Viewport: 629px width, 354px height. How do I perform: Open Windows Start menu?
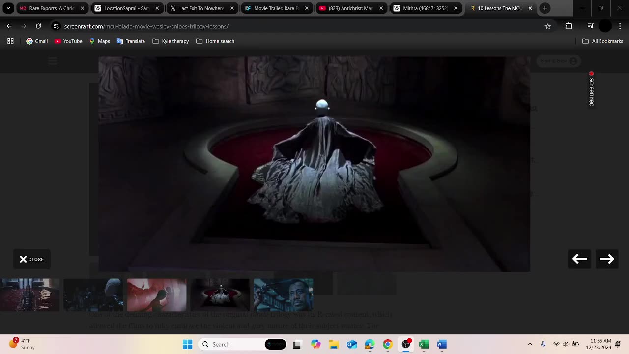click(188, 344)
